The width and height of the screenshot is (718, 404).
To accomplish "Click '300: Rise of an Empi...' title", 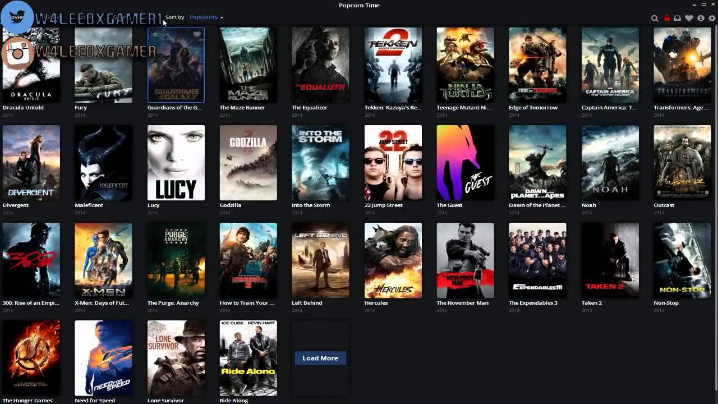I will click(30, 302).
